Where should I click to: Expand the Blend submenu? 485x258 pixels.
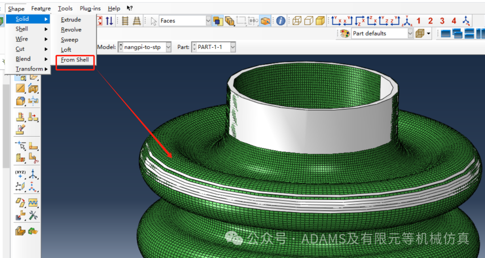(28, 59)
